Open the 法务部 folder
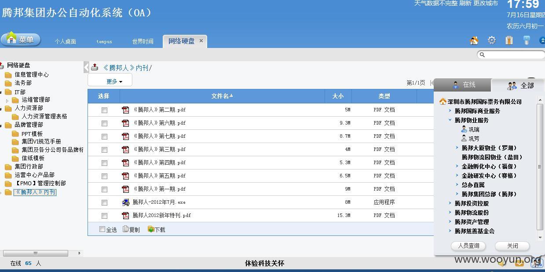The height and width of the screenshot is (272, 545). pyautogui.click(x=23, y=83)
